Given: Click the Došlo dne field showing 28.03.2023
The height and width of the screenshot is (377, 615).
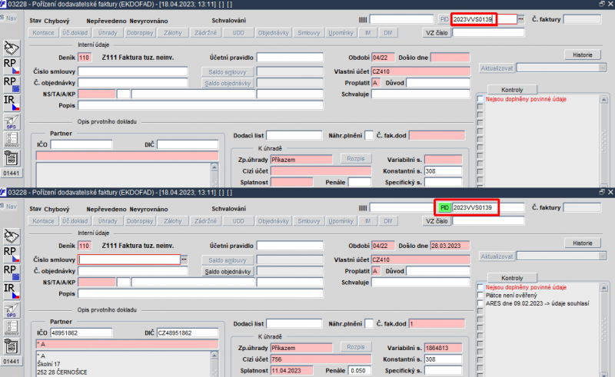Looking at the screenshot, I should click(450, 246).
